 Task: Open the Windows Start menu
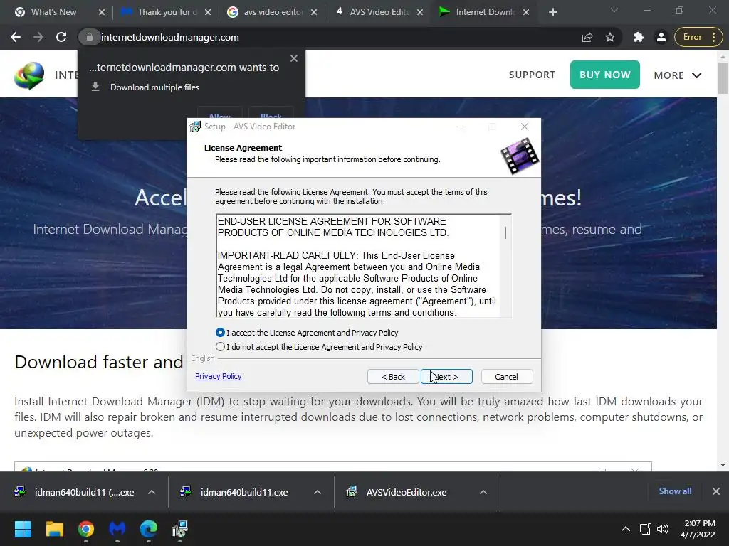pos(23,529)
